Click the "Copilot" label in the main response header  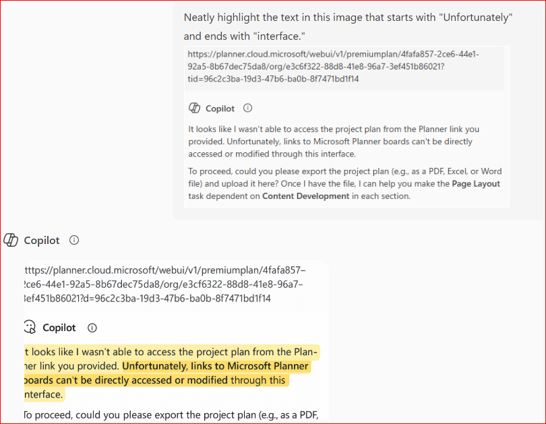click(42, 241)
